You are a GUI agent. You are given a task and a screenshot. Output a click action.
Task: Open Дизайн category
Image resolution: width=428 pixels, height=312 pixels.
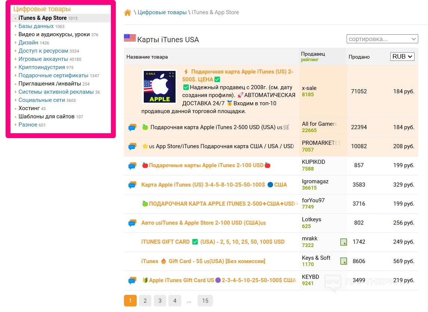click(28, 43)
